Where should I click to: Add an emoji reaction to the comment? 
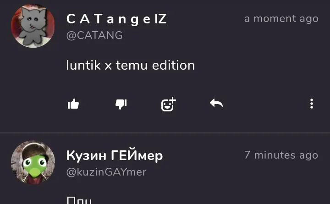pyautogui.click(x=168, y=104)
